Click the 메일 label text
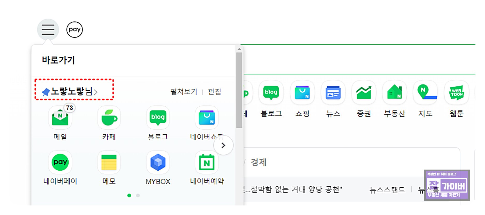Screen dimensions: 485x215 [60, 137]
